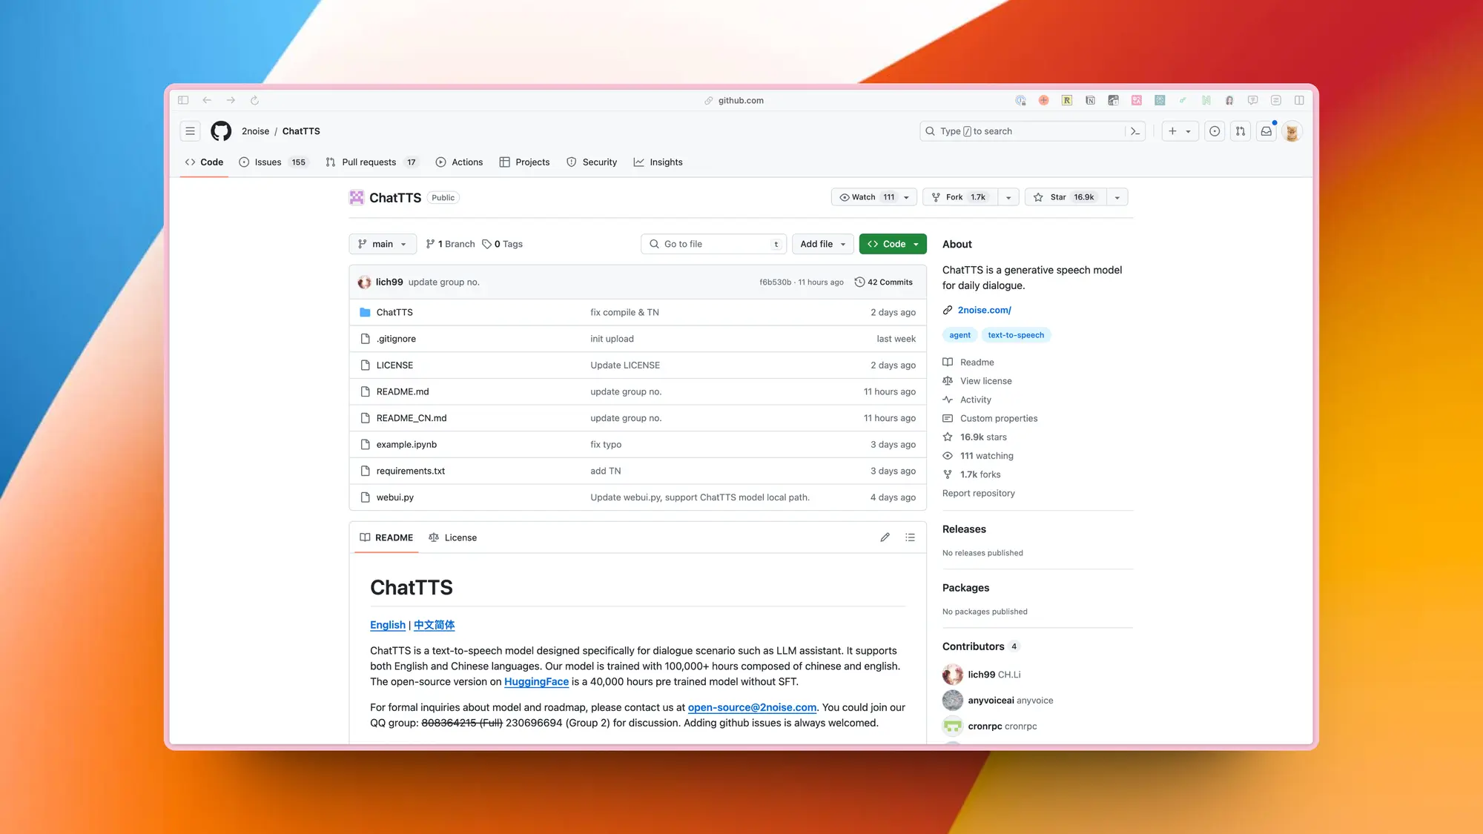Click the ChatTTS repository avatar icon
This screenshot has width=1483, height=834.
[x=357, y=197]
